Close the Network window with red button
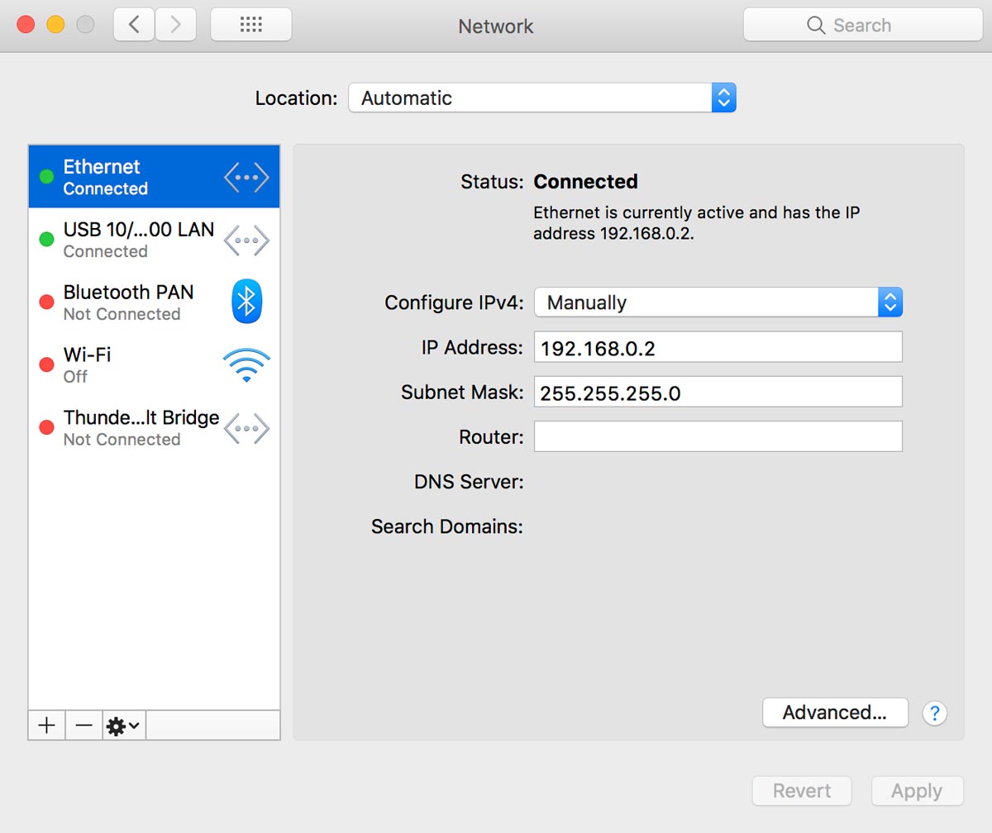Image resolution: width=992 pixels, height=833 pixels. tap(26, 25)
